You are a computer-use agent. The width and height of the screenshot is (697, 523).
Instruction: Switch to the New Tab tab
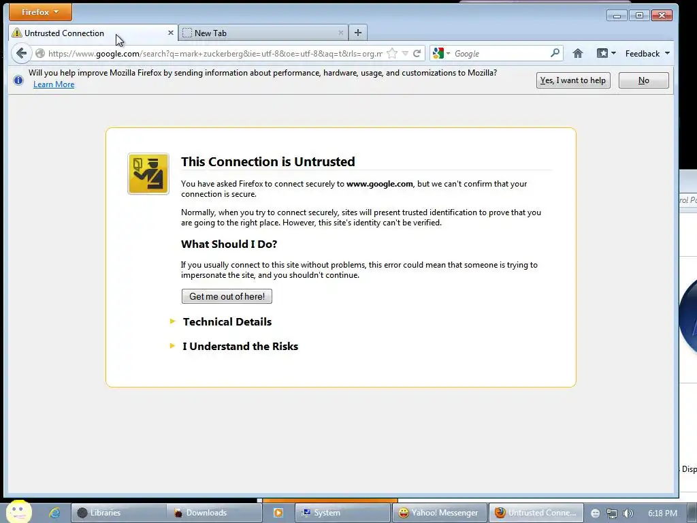click(263, 33)
